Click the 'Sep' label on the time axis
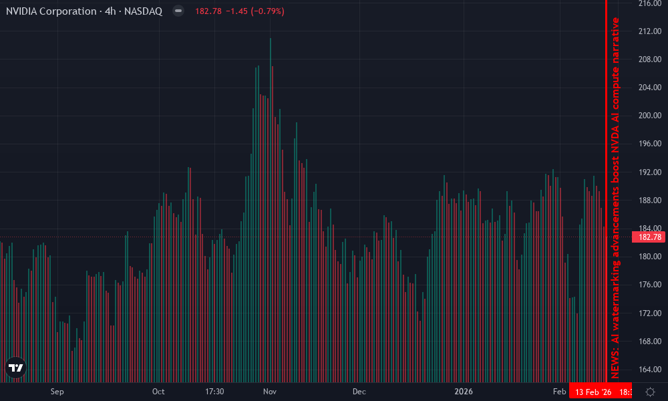The image size is (668, 401). (x=57, y=392)
